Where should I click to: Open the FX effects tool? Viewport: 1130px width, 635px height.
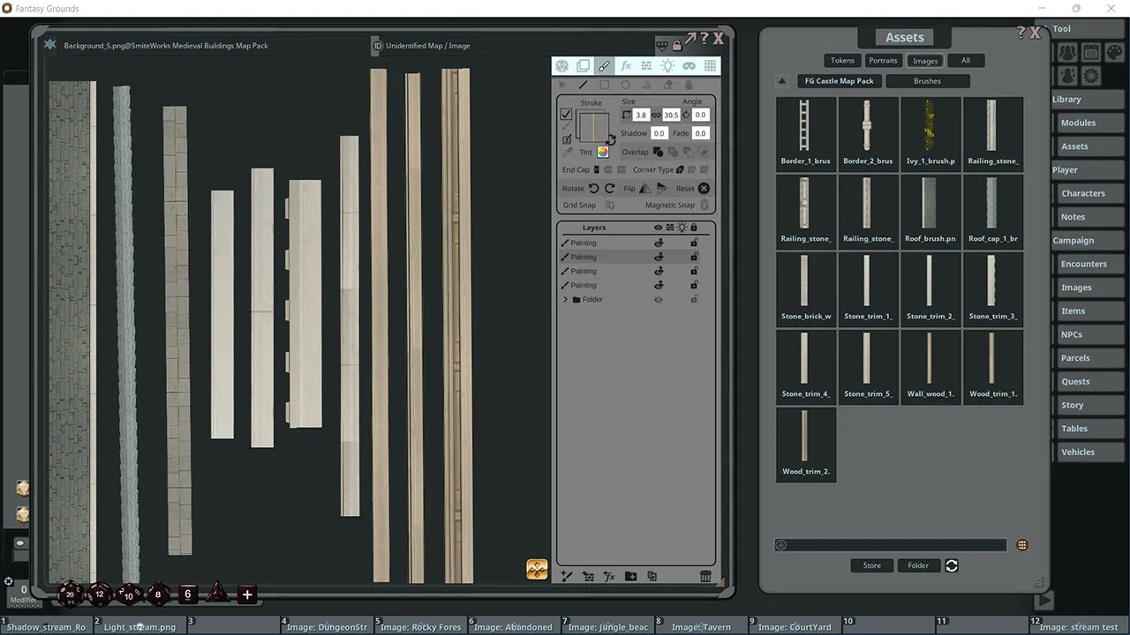pyautogui.click(x=625, y=66)
